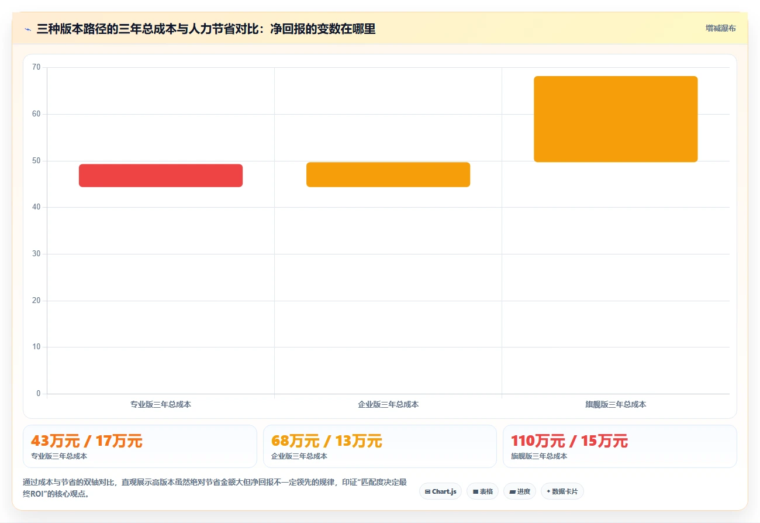The height and width of the screenshot is (523, 760).
Task: Click the 专业版三年总成本 x-axis label
Action: [161, 404]
